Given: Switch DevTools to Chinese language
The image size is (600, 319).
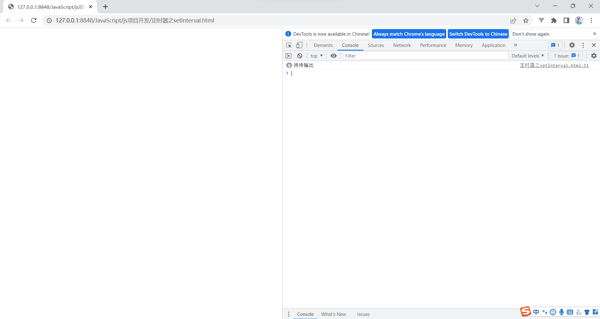Looking at the screenshot, I should pyautogui.click(x=478, y=34).
